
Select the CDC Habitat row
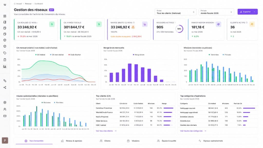[134, 125]
